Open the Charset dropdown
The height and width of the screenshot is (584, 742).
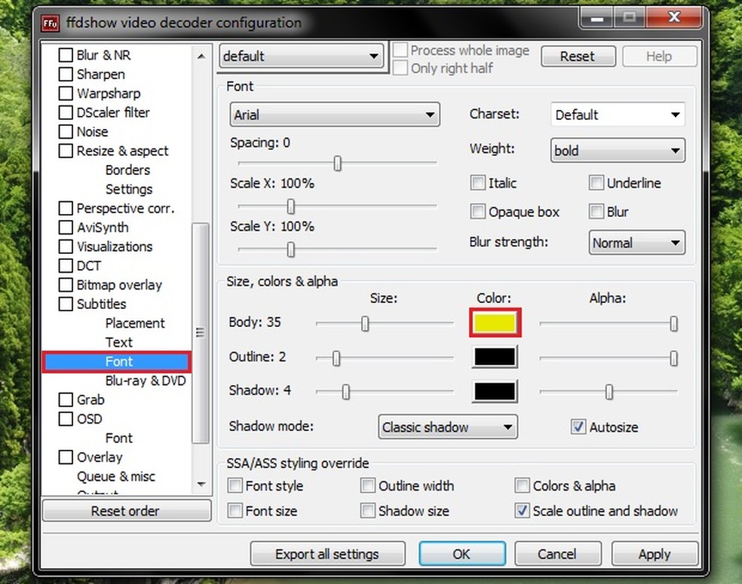tap(618, 115)
